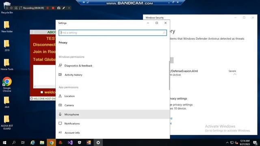Click the red window's scroll left arrow
Image resolution: width=260 pixels, height=146 pixels.
coord(35,86)
